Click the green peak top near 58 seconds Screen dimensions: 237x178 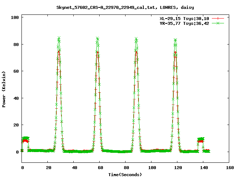pos(97,38)
